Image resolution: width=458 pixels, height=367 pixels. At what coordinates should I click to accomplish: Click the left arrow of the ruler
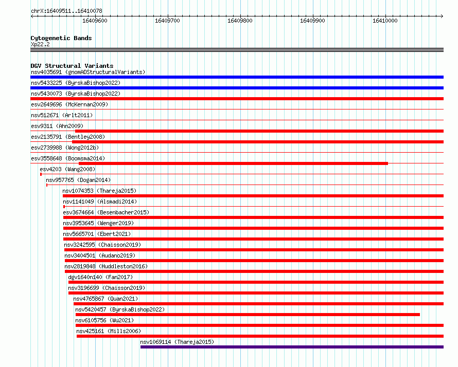[32, 16]
